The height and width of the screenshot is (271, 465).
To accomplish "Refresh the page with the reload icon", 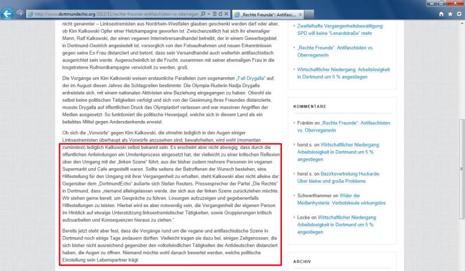I will [x=220, y=13].
